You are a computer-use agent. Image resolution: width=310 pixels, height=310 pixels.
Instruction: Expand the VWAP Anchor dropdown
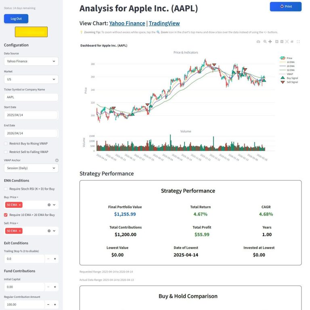click(x=31, y=168)
